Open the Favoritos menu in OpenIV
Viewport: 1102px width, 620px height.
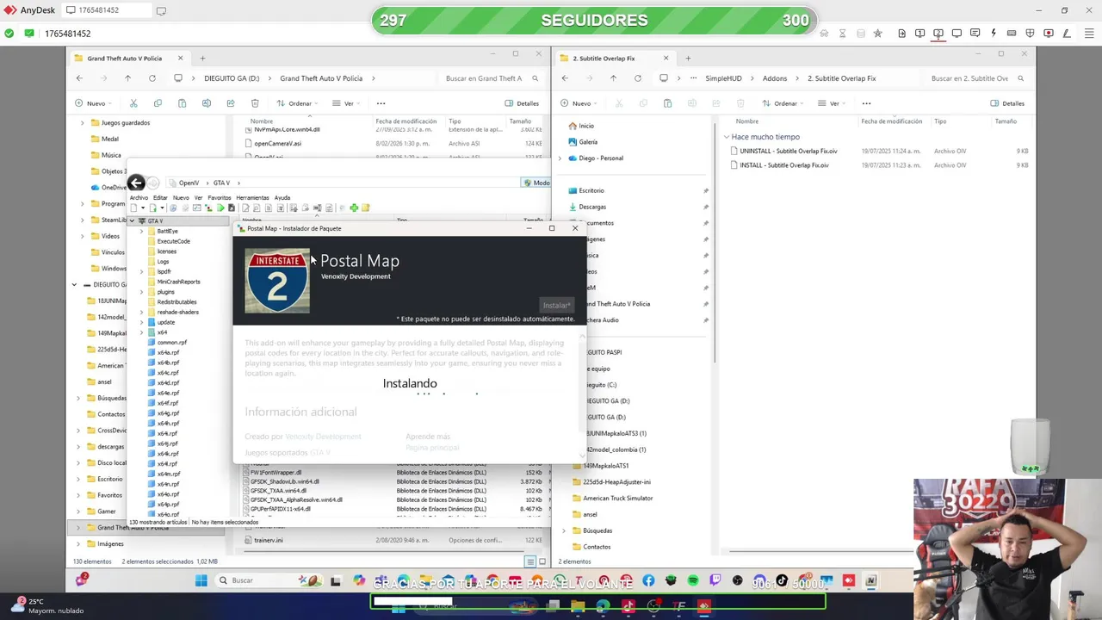(x=220, y=198)
